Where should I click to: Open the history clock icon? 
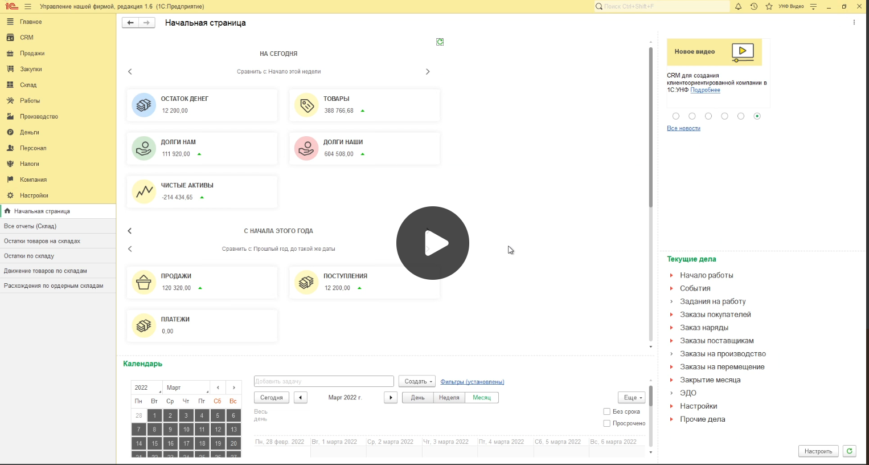coord(753,6)
